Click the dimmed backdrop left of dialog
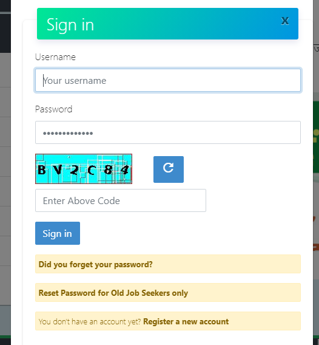319x345 pixels. (x=5, y=176)
